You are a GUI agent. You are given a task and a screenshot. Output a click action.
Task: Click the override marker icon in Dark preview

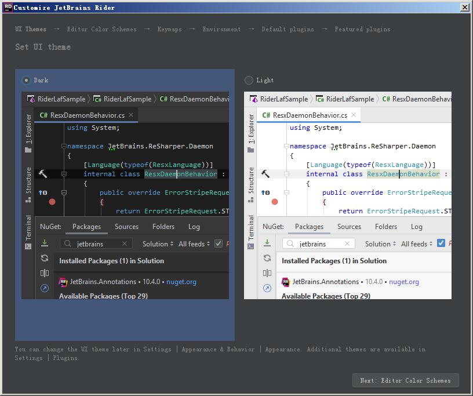coord(43,192)
